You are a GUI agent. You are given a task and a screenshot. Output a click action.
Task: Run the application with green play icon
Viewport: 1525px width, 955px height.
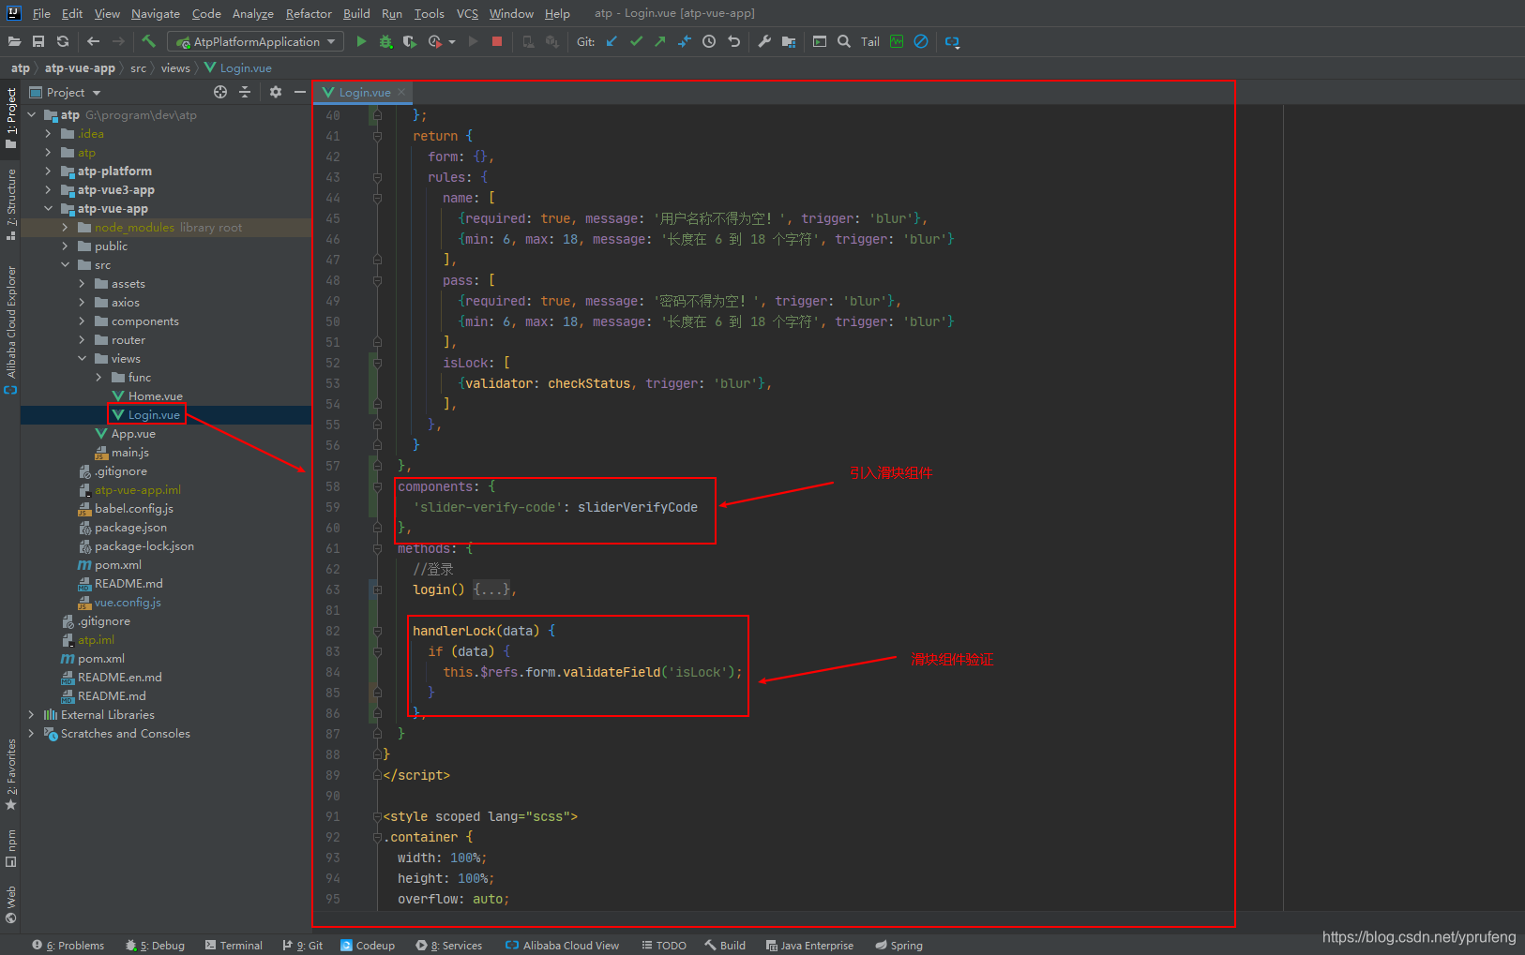click(361, 41)
